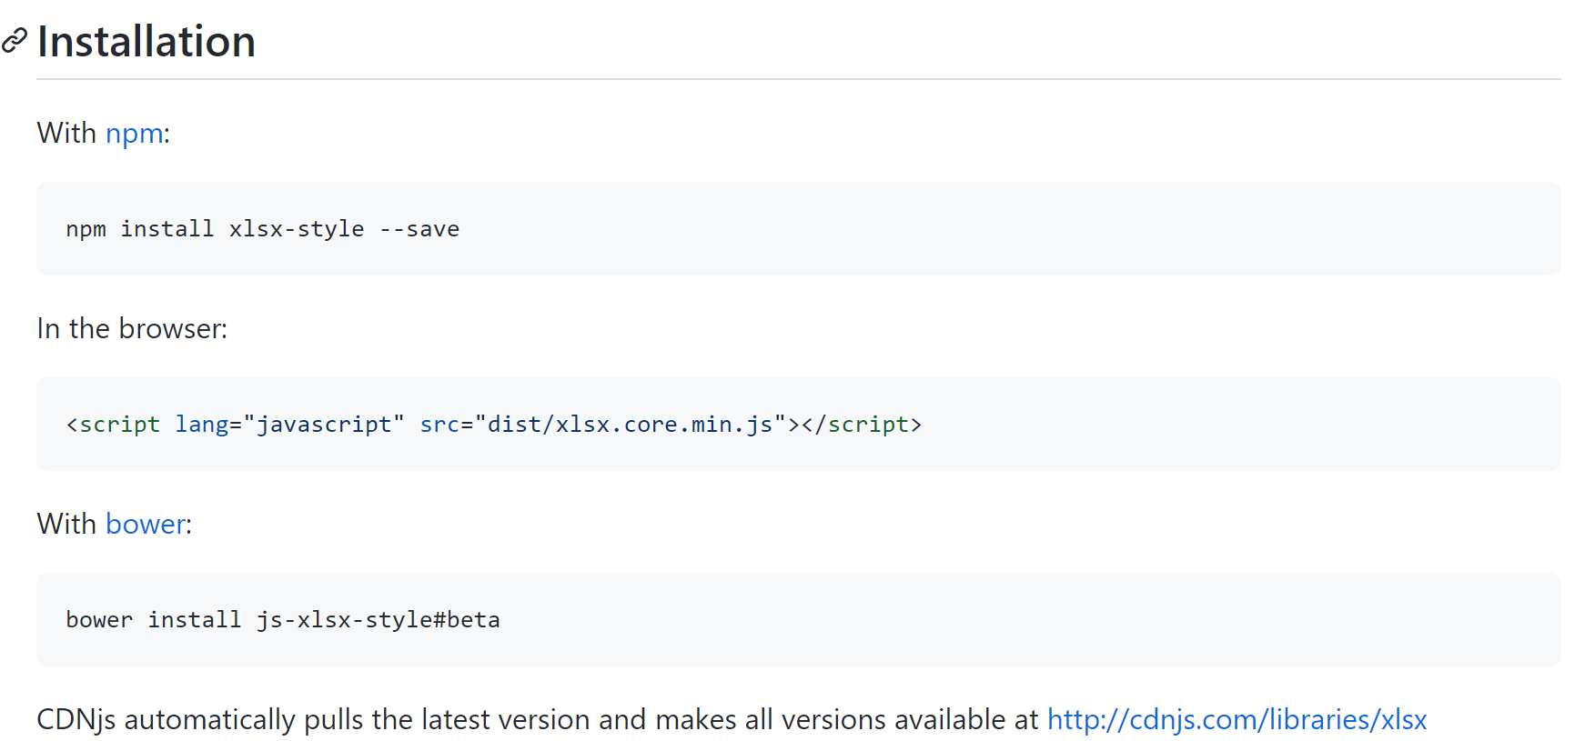Click the anchor link icon beside Installation
This screenshot has width=1585, height=741.
coord(14,41)
